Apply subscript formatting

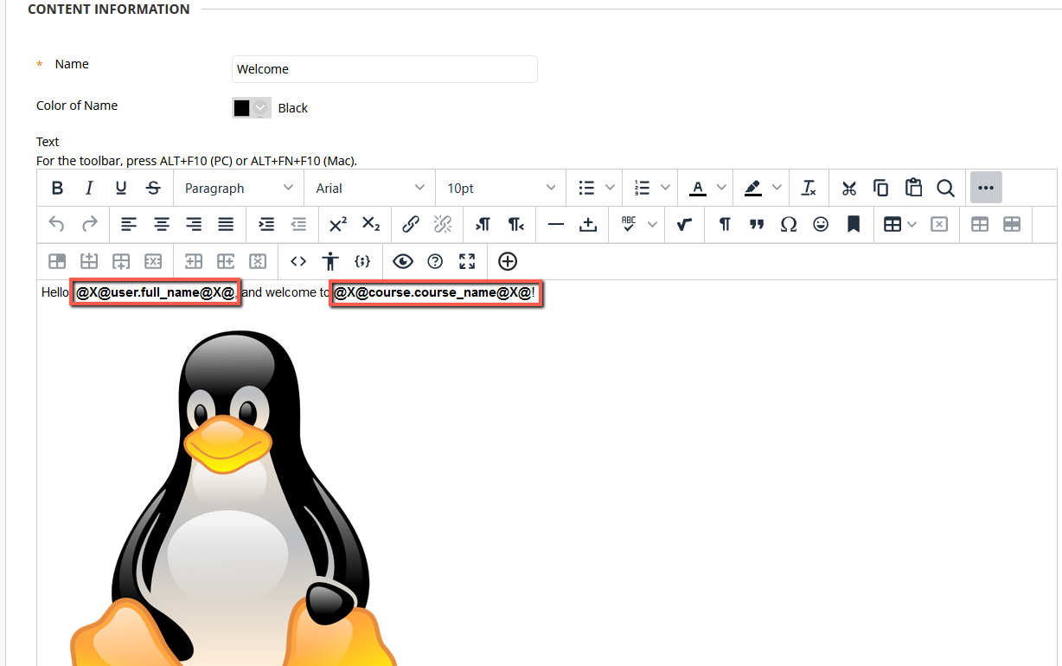[371, 224]
